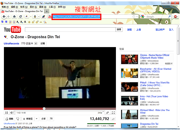182x131 pixels.
Task: Click the yellow minus zoom-out icon
Action: coord(41,22)
